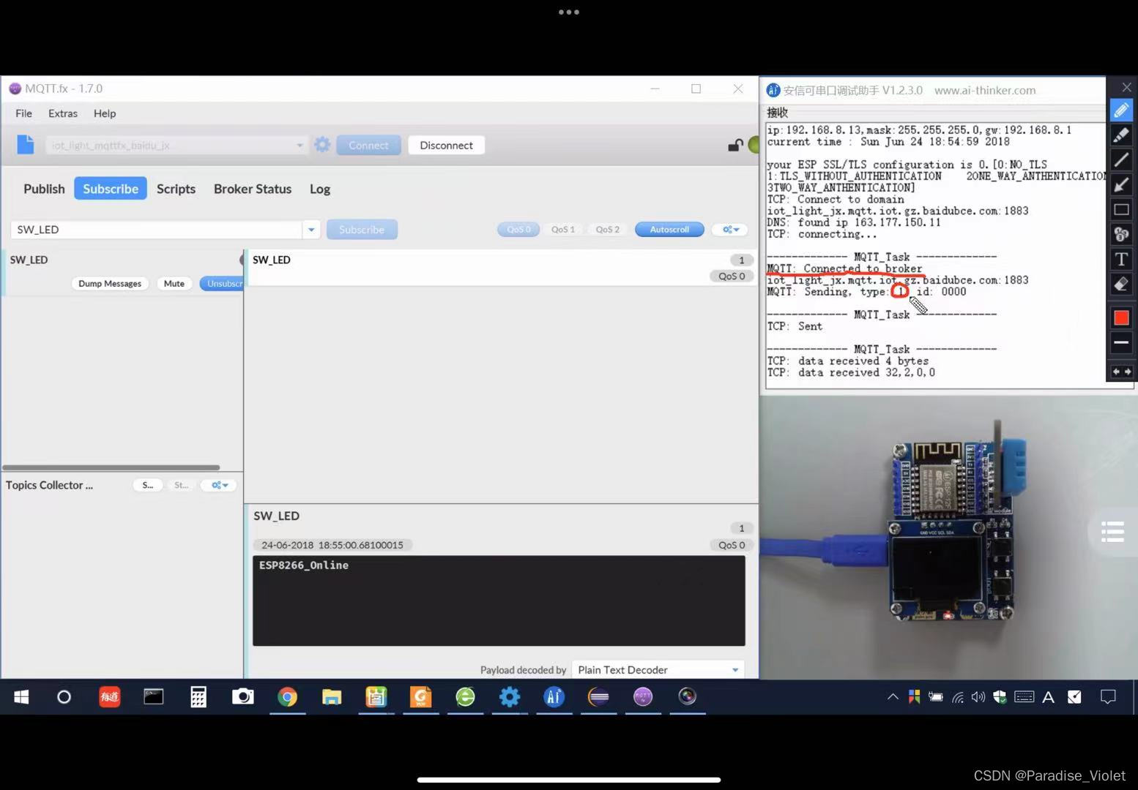Image resolution: width=1138 pixels, height=790 pixels.
Task: Launch the Youdao dictionary taskbar app
Action: tap(109, 697)
